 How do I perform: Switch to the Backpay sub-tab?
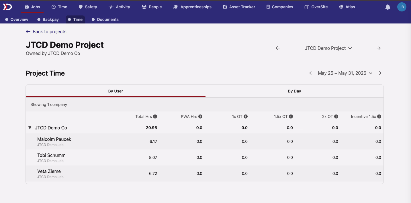(x=48, y=19)
